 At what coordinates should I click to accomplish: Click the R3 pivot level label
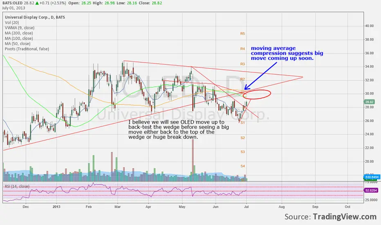(242, 64)
